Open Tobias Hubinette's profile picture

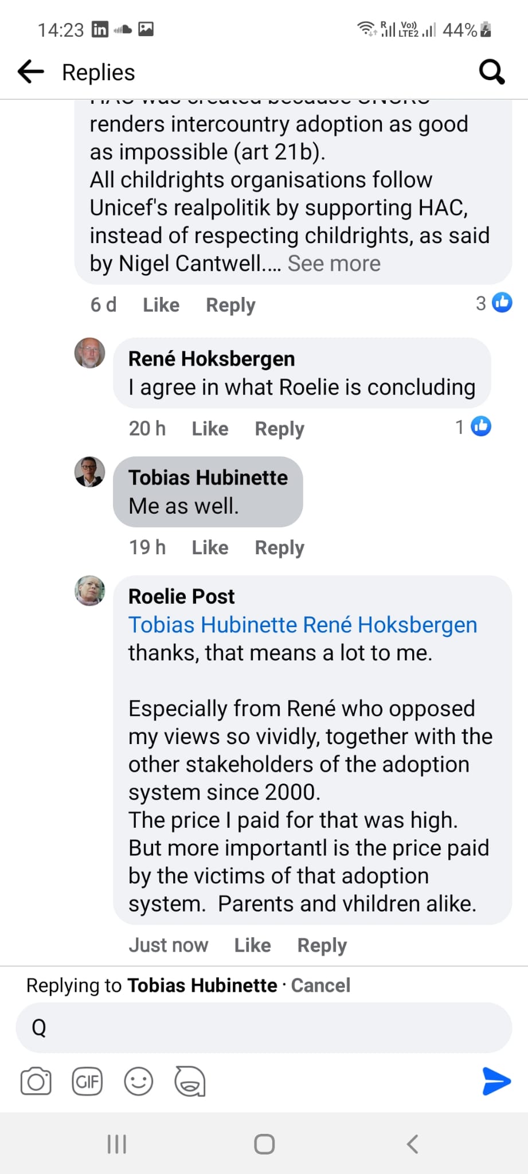click(90, 472)
